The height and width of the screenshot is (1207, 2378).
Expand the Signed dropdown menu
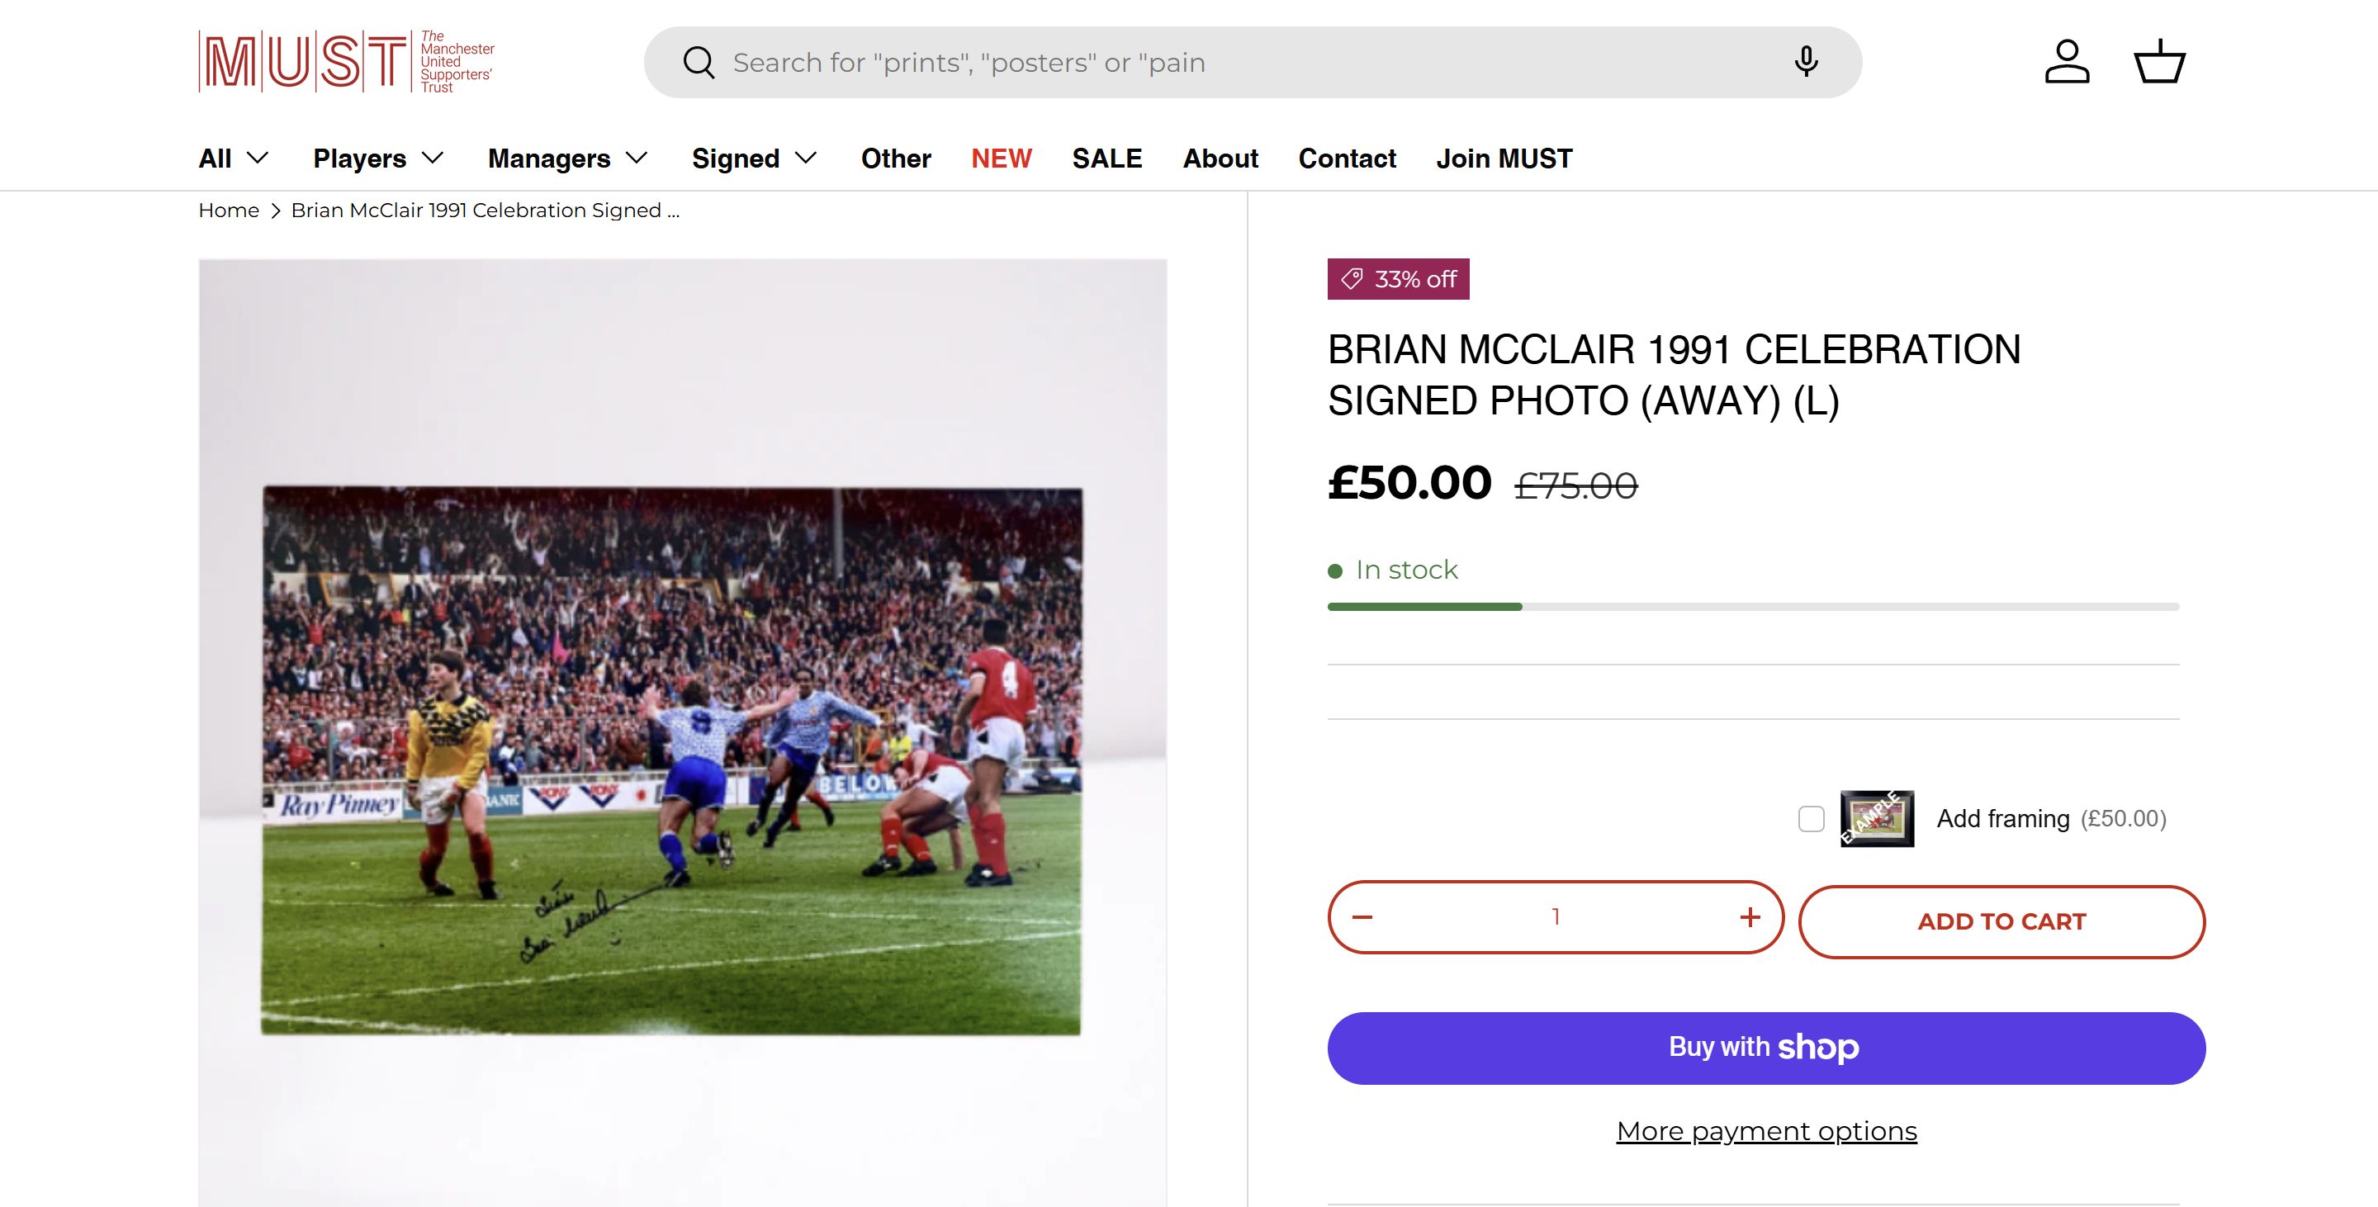pyautogui.click(x=754, y=159)
